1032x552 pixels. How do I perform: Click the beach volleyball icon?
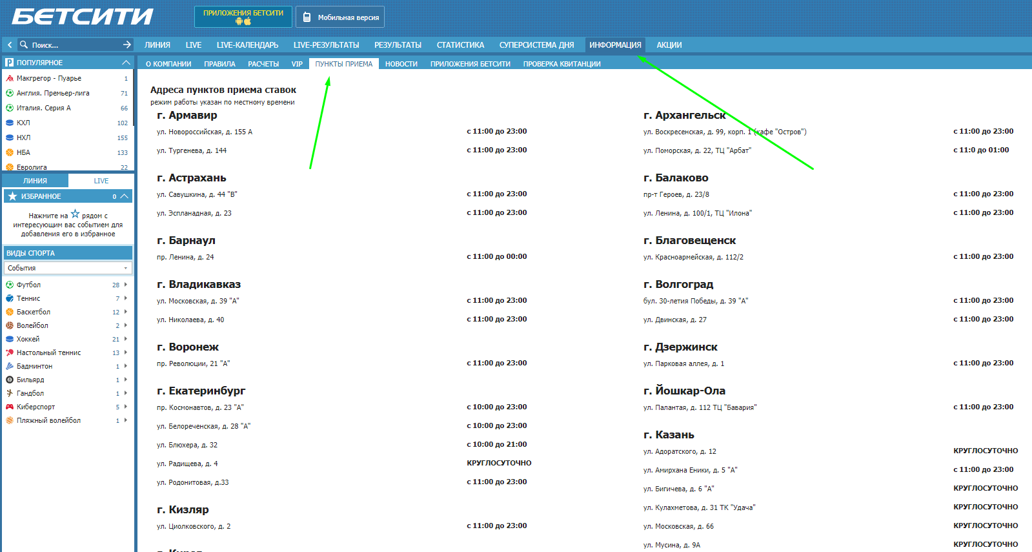[10, 420]
